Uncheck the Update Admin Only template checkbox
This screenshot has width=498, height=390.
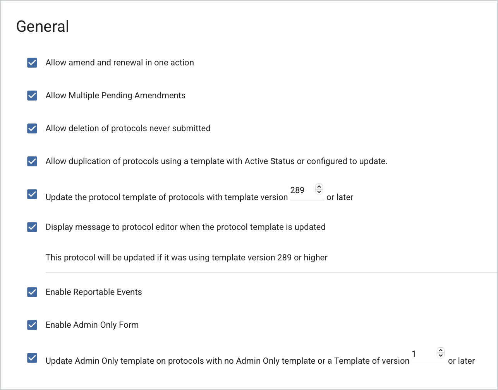point(32,358)
